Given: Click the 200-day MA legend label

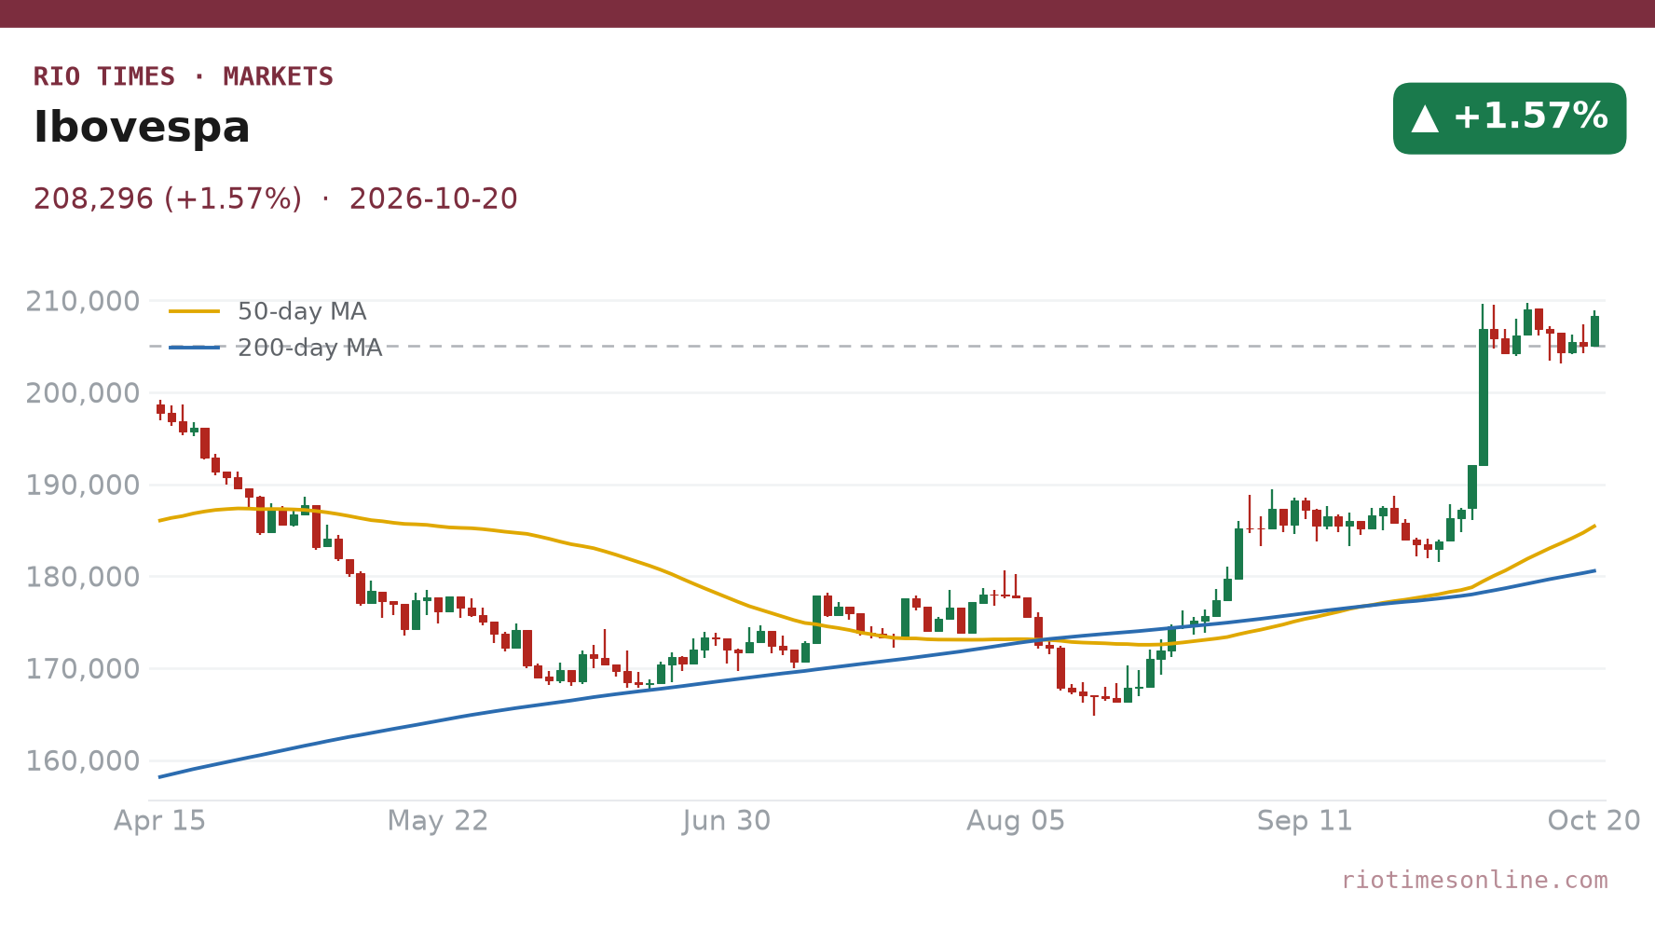Looking at the screenshot, I should (310, 348).
